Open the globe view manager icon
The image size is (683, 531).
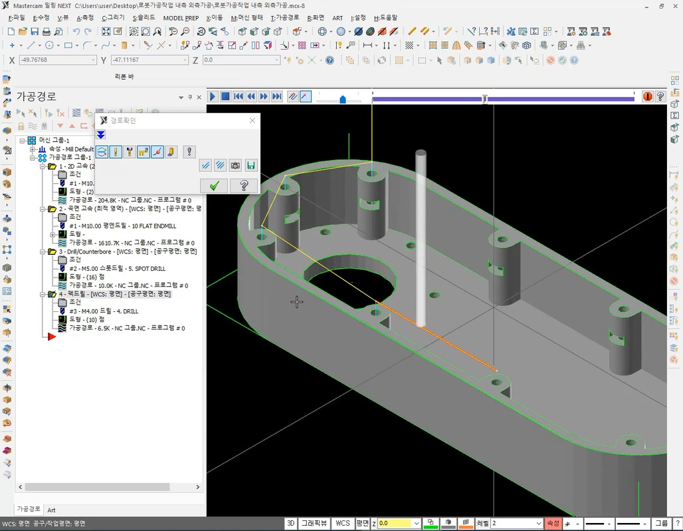tap(322, 31)
